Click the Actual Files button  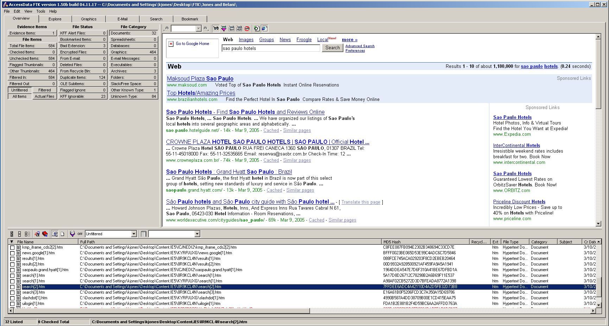[x=45, y=96]
